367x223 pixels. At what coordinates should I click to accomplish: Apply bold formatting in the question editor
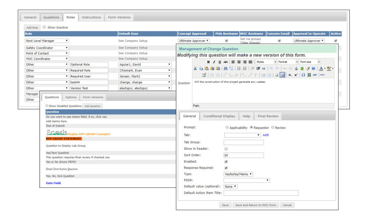(x=209, y=62)
